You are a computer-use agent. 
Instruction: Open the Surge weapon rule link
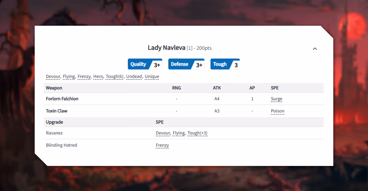(x=277, y=99)
